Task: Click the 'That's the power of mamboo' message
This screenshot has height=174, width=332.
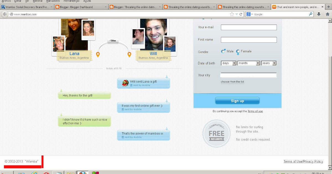Action: [x=143, y=135]
